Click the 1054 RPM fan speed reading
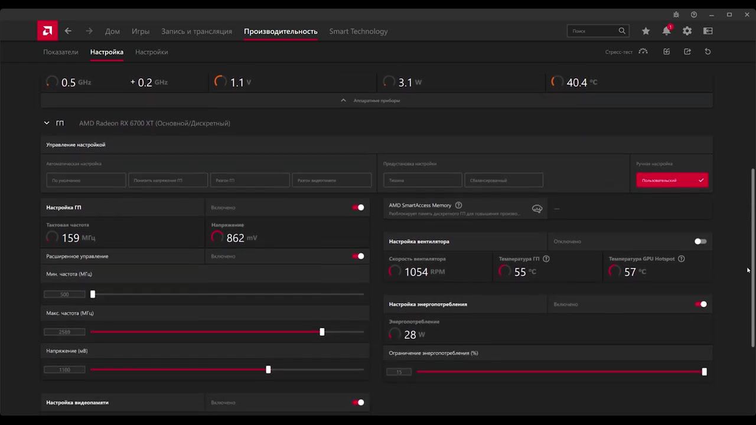Screen dimensions: 756x425 [425, 272]
